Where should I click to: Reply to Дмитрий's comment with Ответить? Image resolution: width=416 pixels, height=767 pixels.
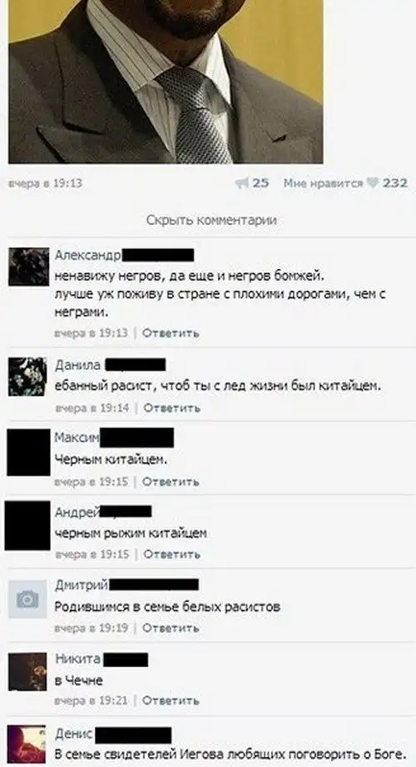coord(171,628)
